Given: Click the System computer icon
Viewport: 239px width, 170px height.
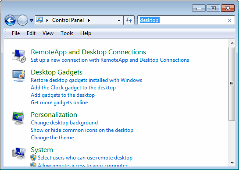Looking at the screenshot, I should click(x=19, y=153).
